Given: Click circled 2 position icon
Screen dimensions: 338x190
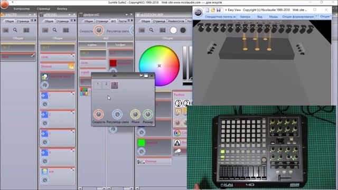Looking at the screenshot, I should [x=186, y=103].
